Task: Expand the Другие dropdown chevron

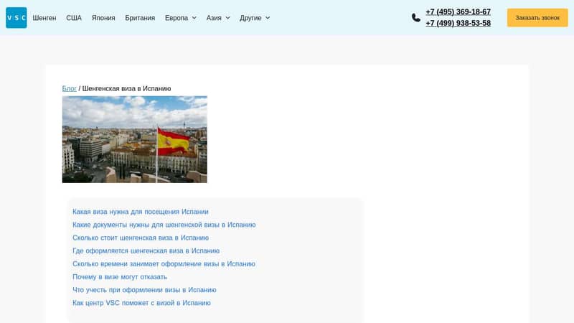Action: (268, 18)
